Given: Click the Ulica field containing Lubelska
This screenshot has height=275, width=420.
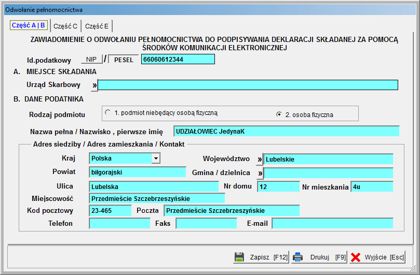Looking at the screenshot, I should 154,186.
